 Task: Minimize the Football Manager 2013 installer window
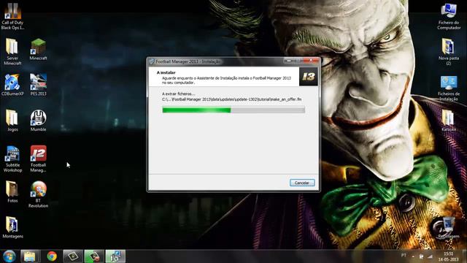click(x=288, y=61)
